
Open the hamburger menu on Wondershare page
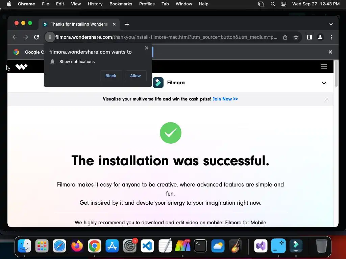pos(324,66)
